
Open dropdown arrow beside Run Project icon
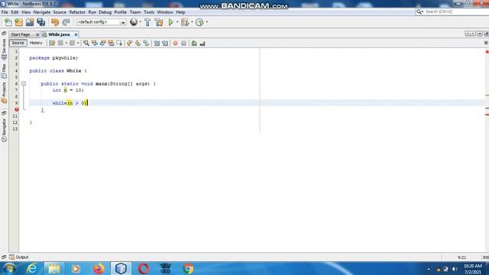(177, 22)
